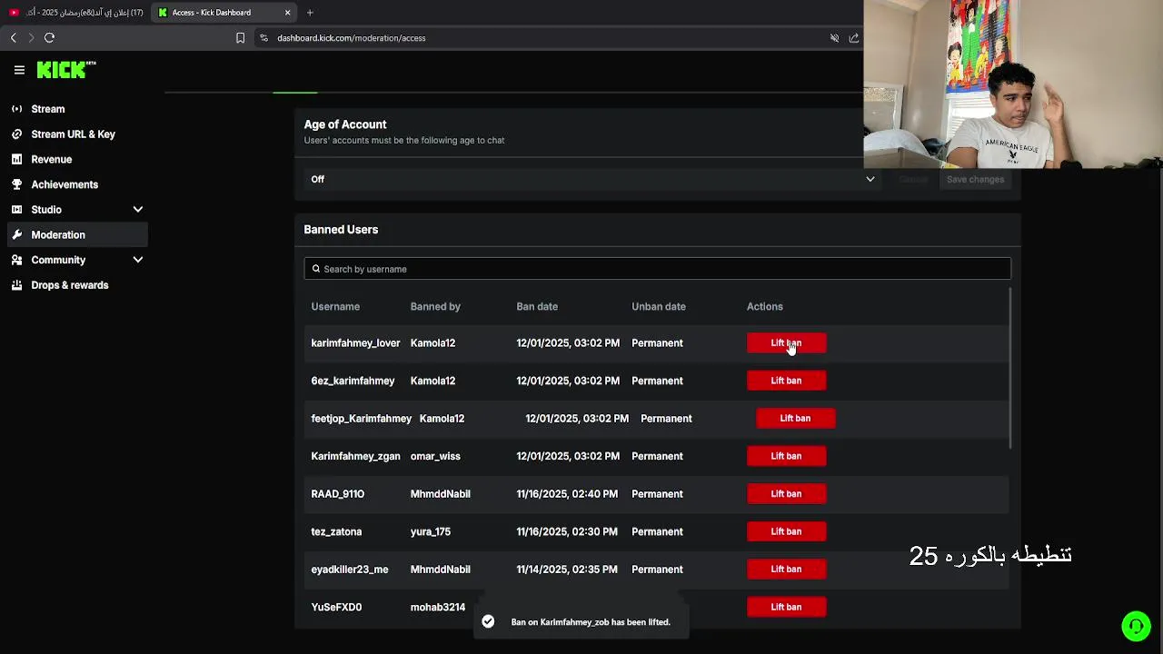Lift ban for YuSeFXD0
This screenshot has height=654, width=1163.
(x=786, y=607)
